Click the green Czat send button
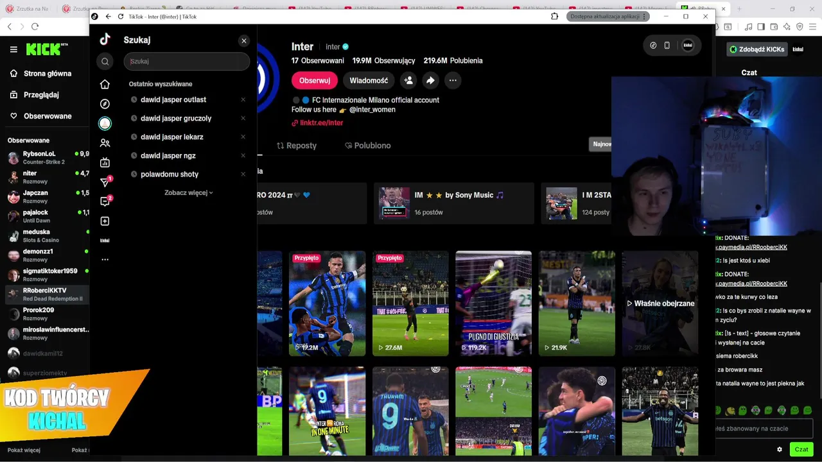The width and height of the screenshot is (822, 462). pyautogui.click(x=801, y=449)
